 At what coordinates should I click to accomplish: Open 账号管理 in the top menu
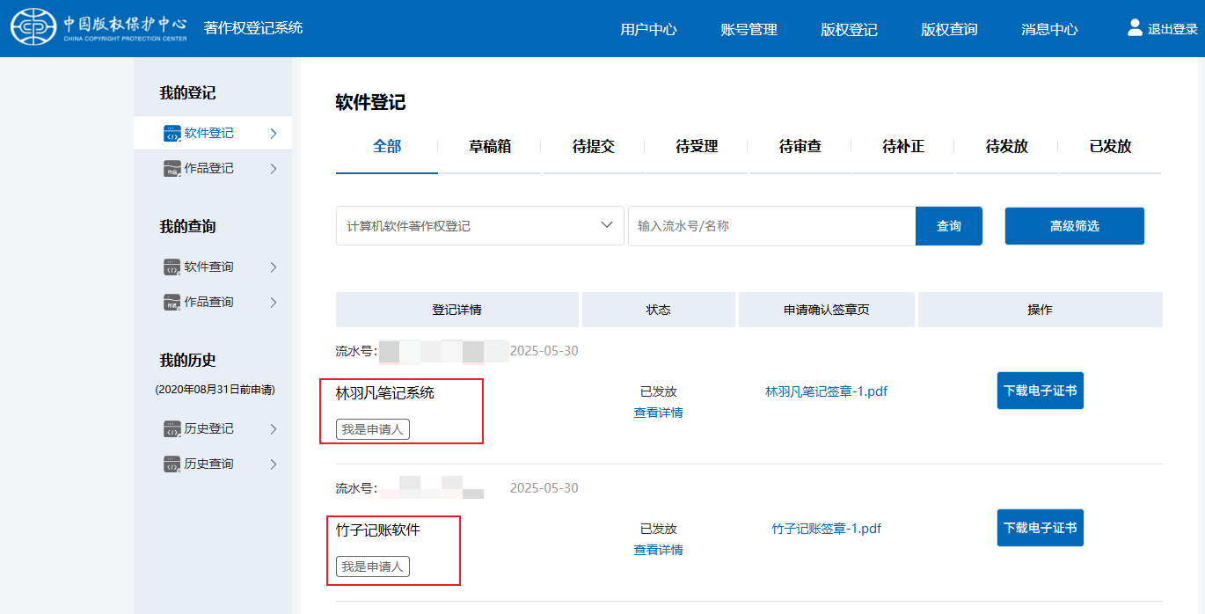[x=749, y=29]
